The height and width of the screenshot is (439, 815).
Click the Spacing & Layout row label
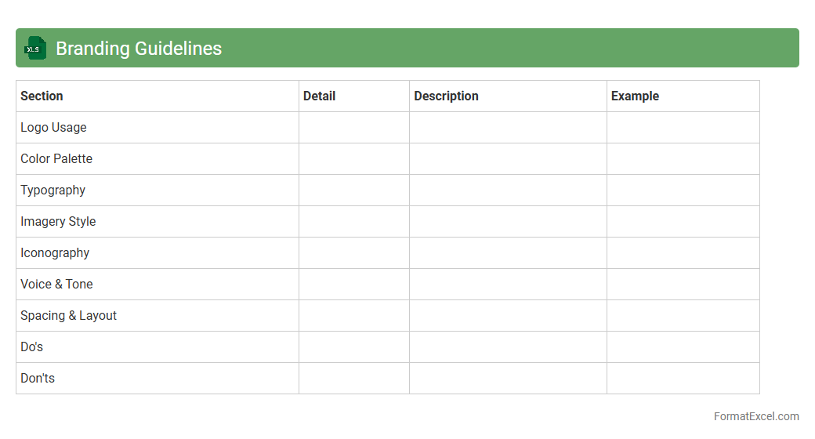69,316
